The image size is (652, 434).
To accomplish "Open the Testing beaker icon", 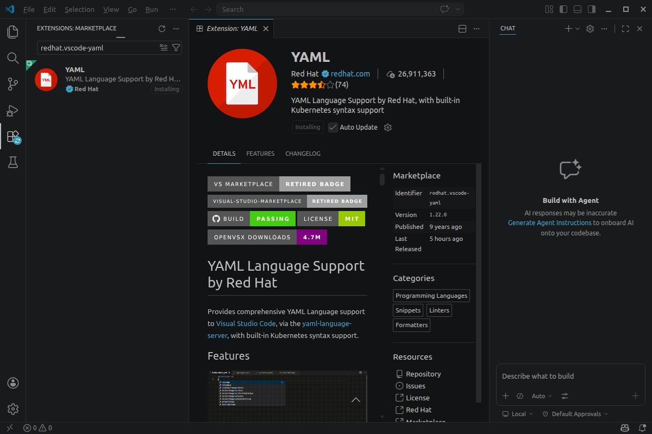I will pos(13,162).
